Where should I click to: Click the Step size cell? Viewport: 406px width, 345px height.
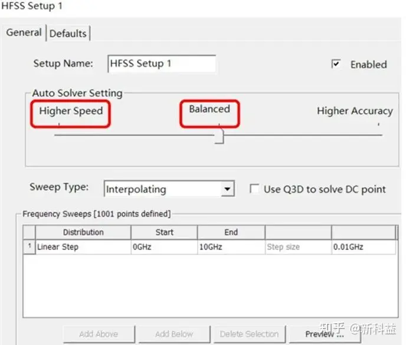pos(298,247)
